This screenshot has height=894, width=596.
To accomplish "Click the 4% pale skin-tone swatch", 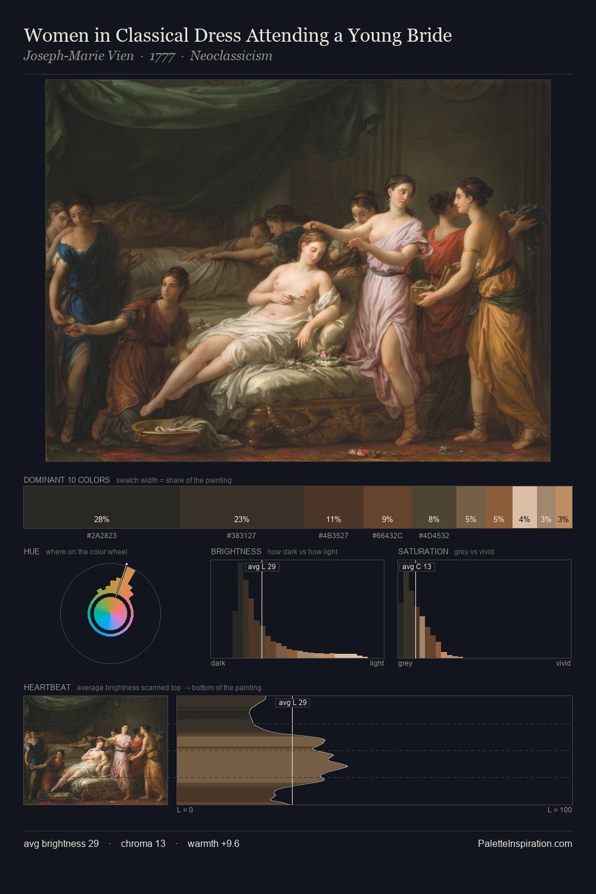I will pyautogui.click(x=524, y=507).
